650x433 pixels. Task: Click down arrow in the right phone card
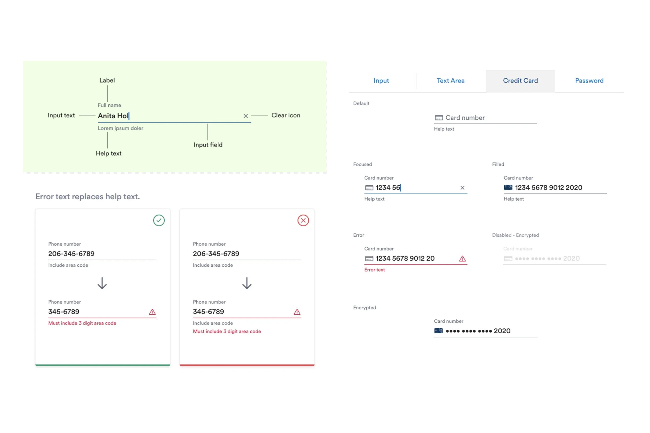click(247, 283)
